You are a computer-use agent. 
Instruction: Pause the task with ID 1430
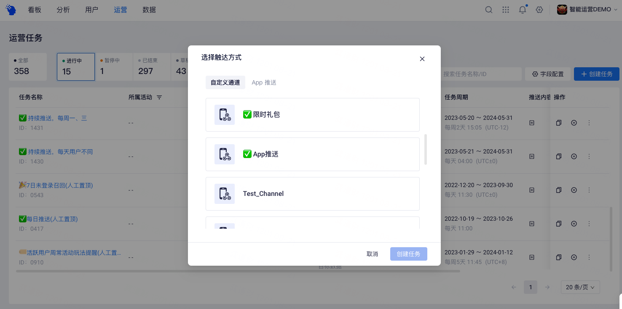(574, 156)
